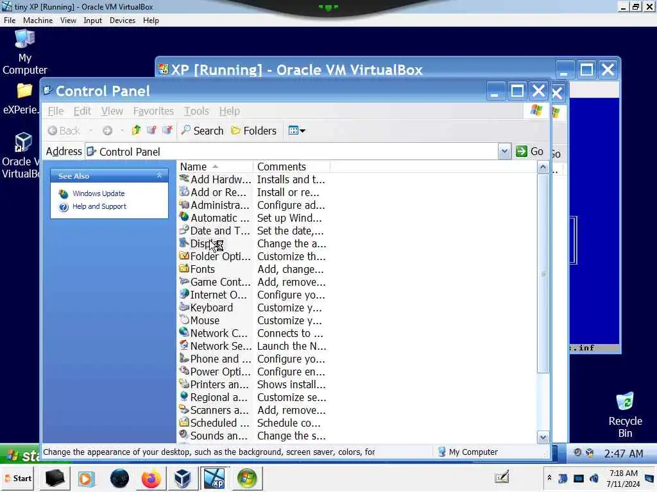Image resolution: width=657 pixels, height=492 pixels.
Task: Open the Scheduled Tasks item
Action: pyautogui.click(x=214, y=423)
